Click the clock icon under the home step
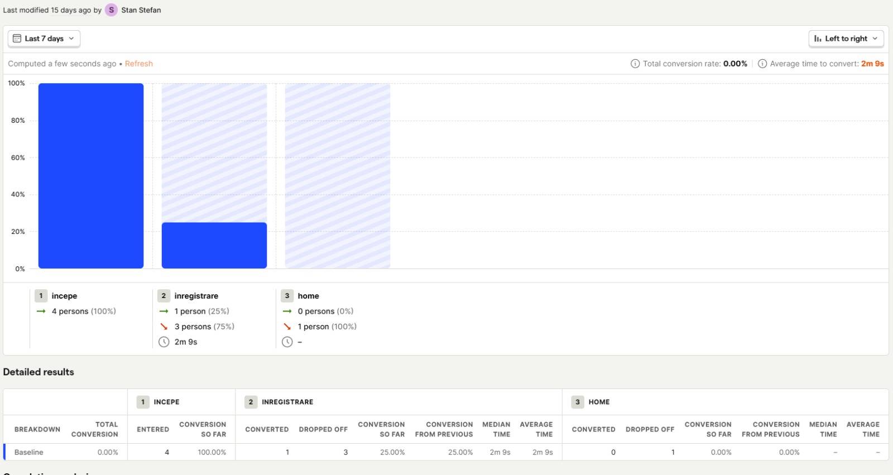 (287, 342)
